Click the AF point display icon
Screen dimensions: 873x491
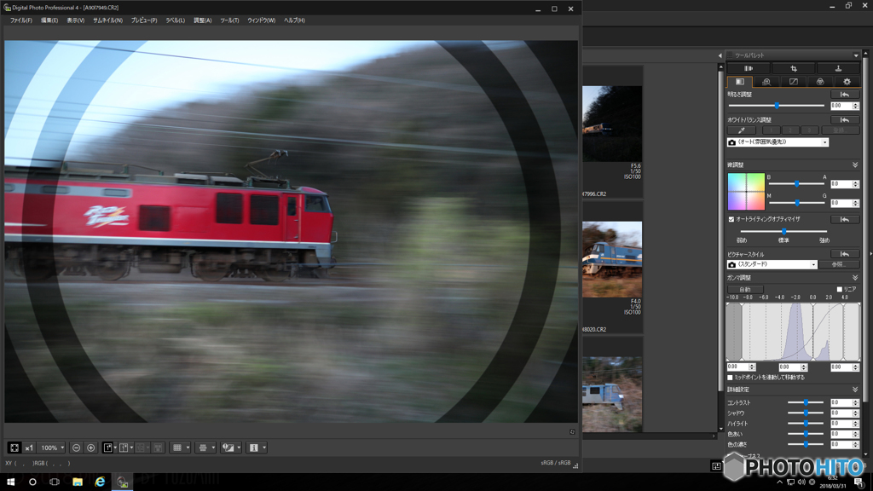pos(203,448)
